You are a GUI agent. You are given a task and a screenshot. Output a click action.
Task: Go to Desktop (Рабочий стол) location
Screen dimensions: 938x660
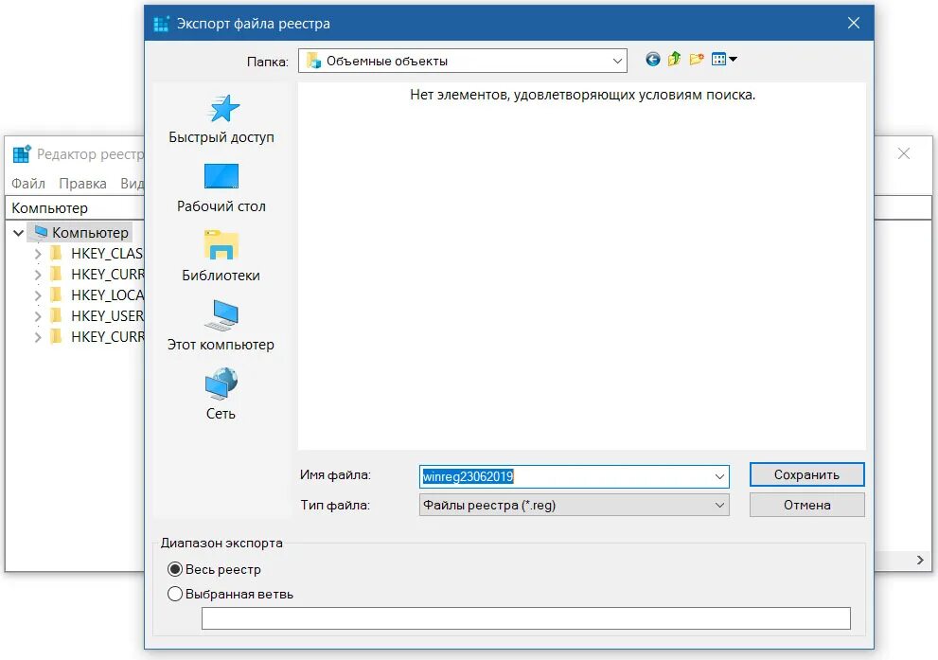[x=221, y=188]
